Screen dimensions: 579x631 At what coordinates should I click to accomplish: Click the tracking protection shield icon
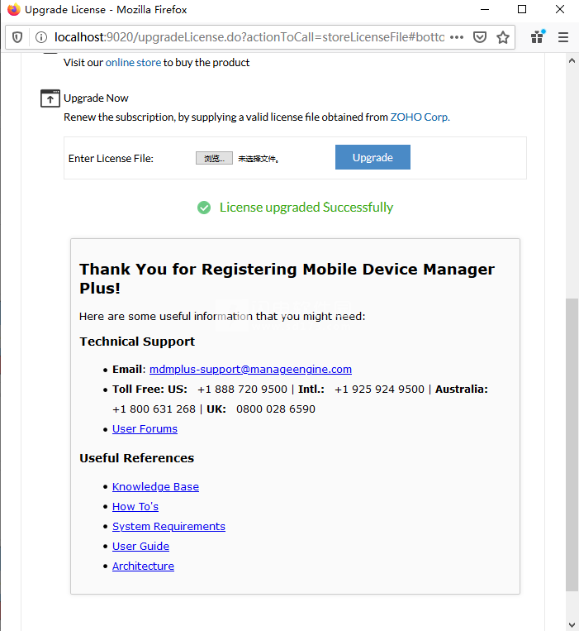click(x=17, y=37)
